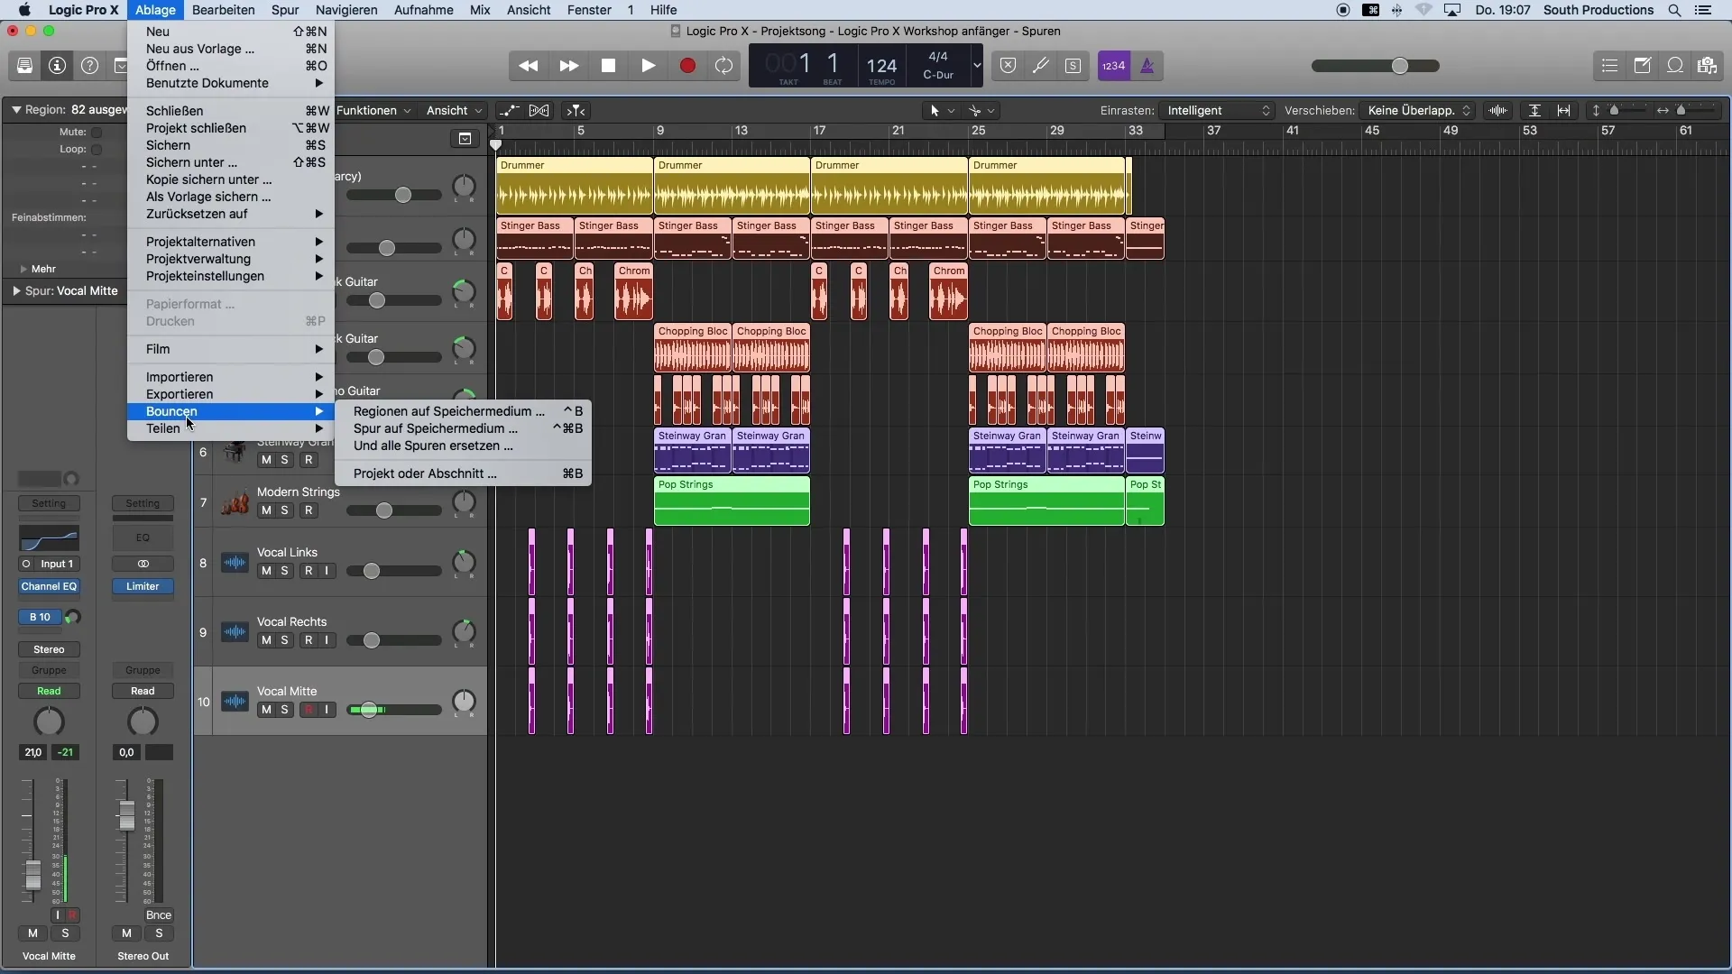Choose Regionen auf Speichermedium menu item
This screenshot has height=974, width=1732.
point(463,411)
